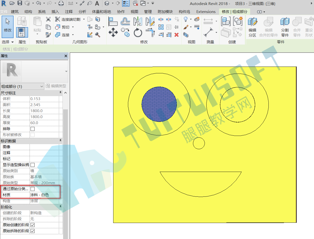Tick the 排除 checkbox
Viewport: 314px width, 239px height.
(x=33, y=129)
